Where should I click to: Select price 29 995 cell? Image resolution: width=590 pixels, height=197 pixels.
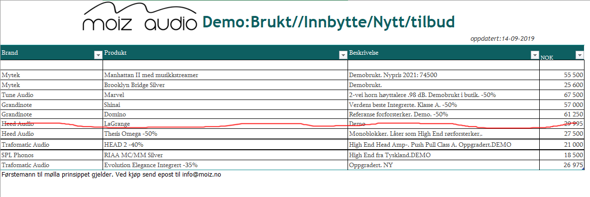562,124
